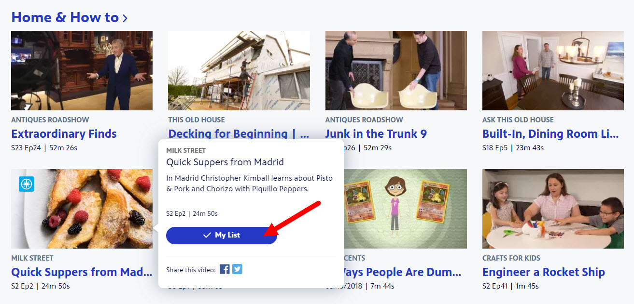Screen dimensions: 634x304
Task: Open the Junk in the Trunk 9 link
Action: [376, 134]
